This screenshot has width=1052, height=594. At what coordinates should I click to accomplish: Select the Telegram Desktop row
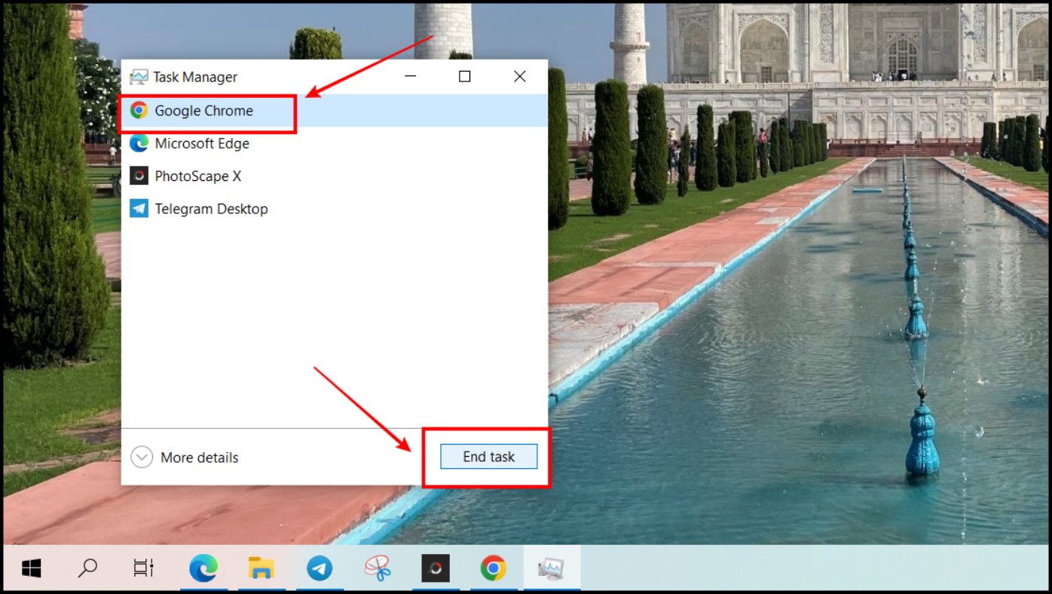coord(335,209)
